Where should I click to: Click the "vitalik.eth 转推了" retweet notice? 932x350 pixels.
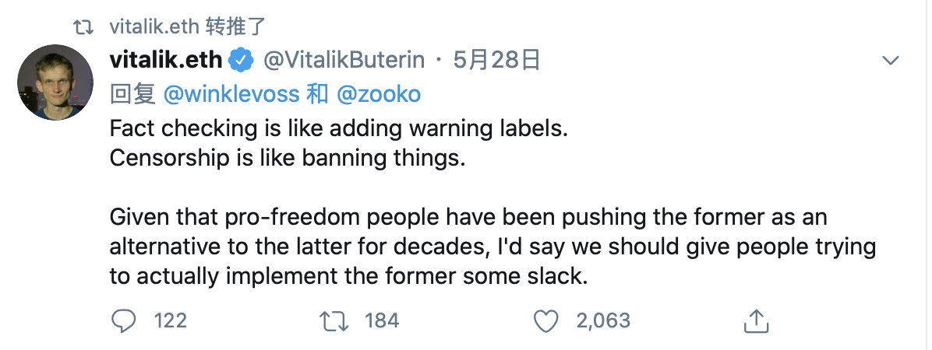189,27
